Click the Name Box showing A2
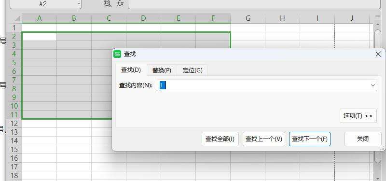Screen dimensions: 386x181 (43, 4)
